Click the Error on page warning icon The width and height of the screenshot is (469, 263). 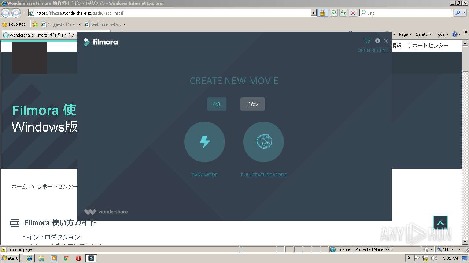[4, 249]
